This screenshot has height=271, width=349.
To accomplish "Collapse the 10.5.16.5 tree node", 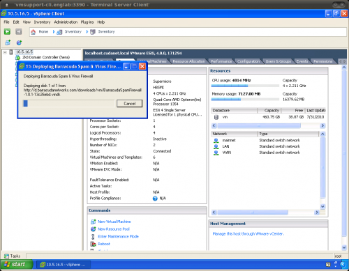I will click(x=5, y=52).
